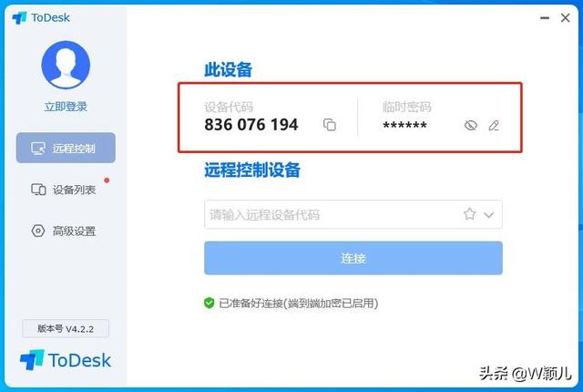Click the user avatar profile picture
Viewport: 583px width, 392px height.
pyautogui.click(x=66, y=65)
